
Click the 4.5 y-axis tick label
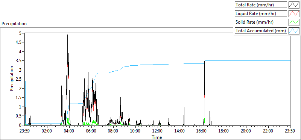(x=18, y=42)
